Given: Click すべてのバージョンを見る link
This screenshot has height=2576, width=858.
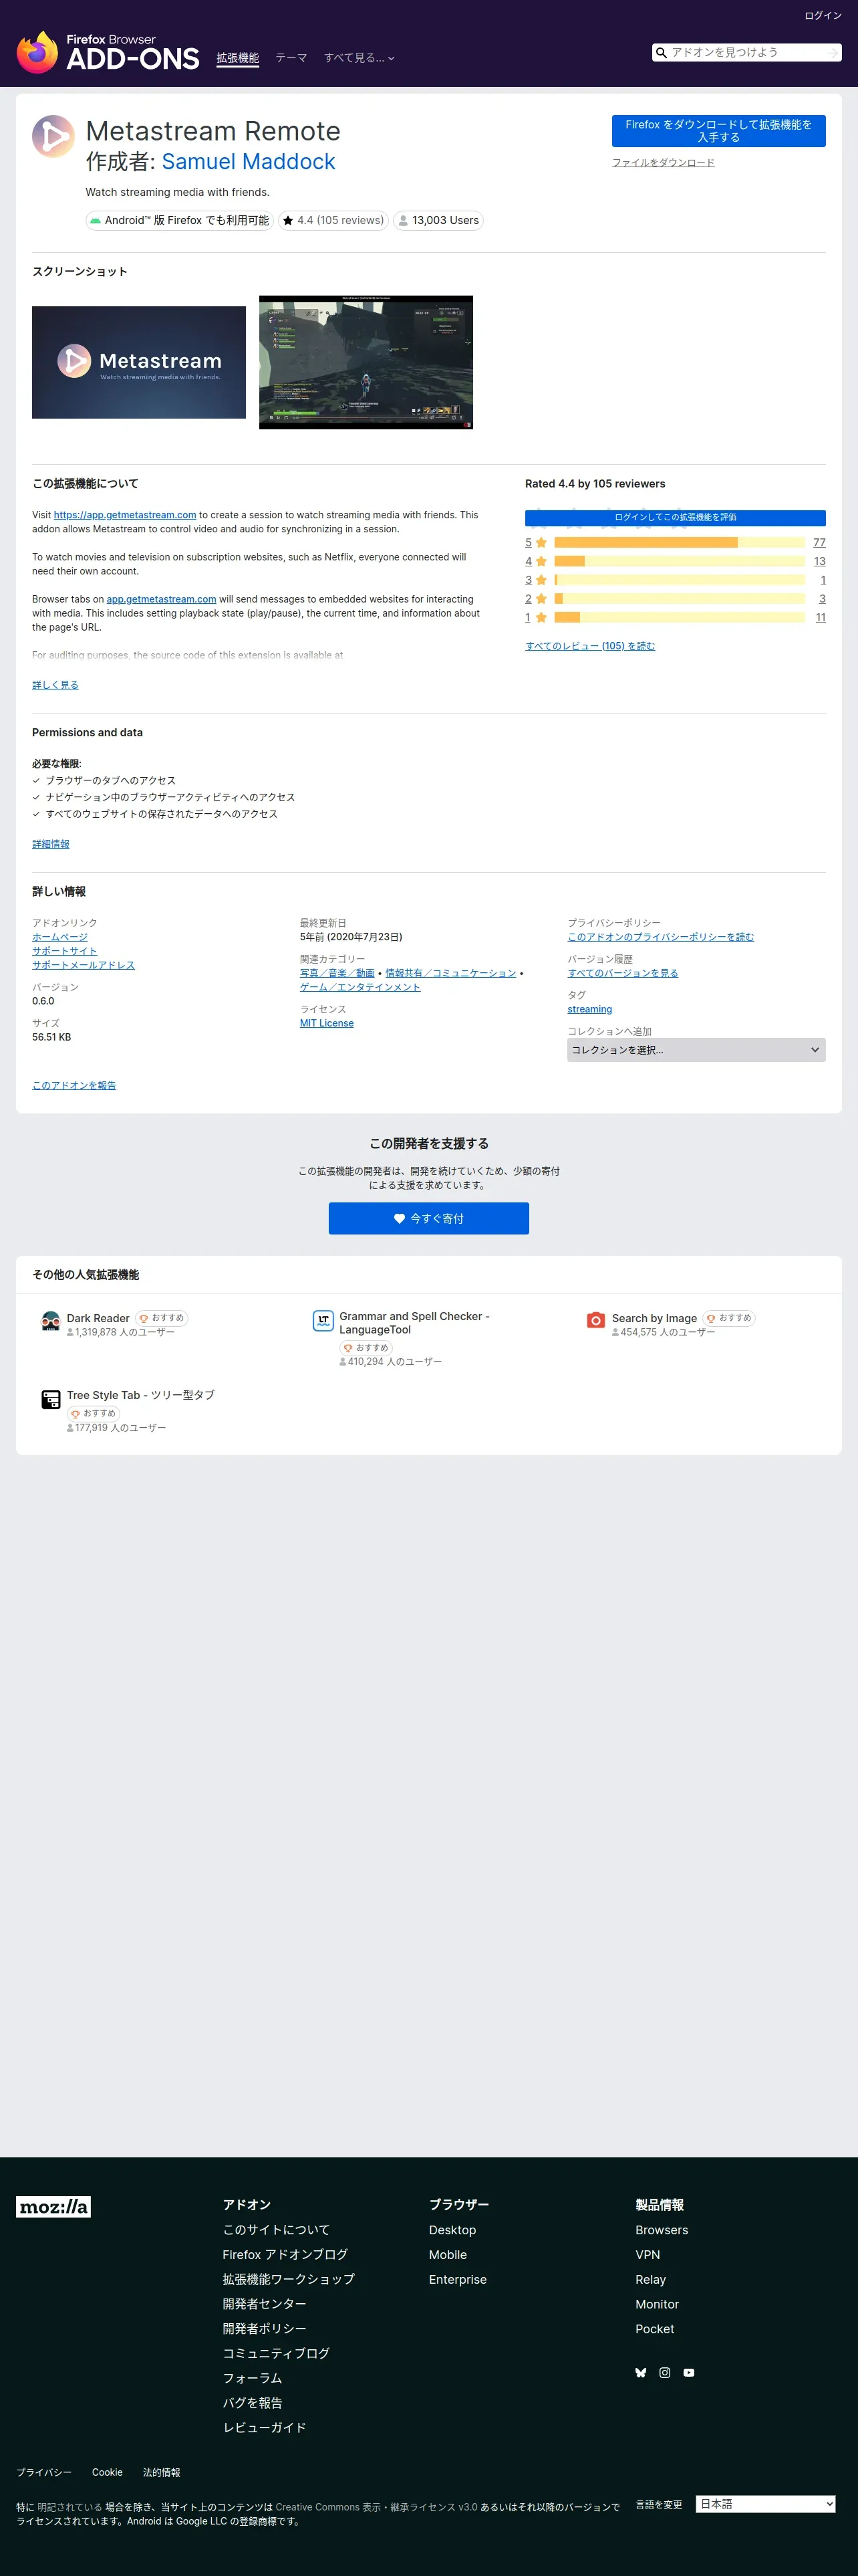Looking at the screenshot, I should pyautogui.click(x=622, y=973).
